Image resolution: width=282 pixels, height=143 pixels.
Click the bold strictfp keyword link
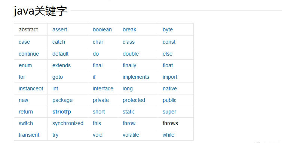[x=62, y=112]
